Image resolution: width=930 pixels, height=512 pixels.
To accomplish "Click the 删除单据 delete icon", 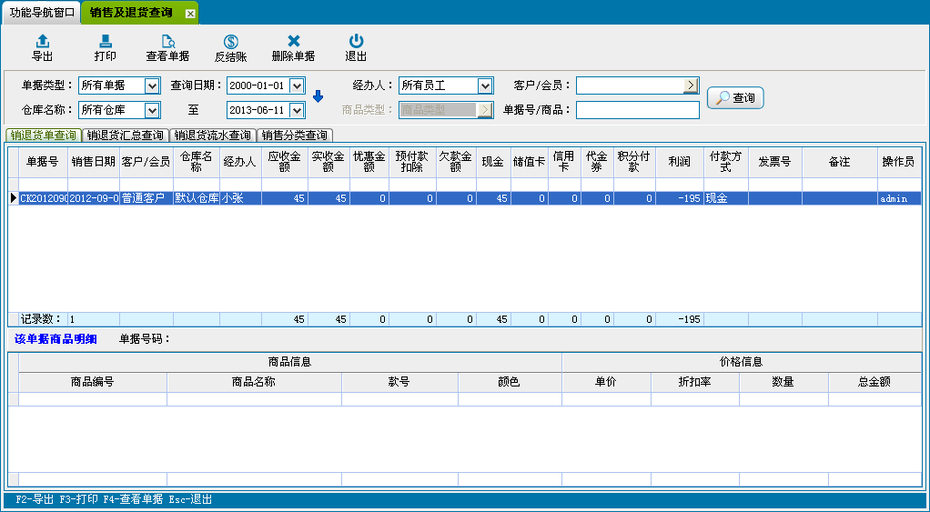I will coord(294,41).
